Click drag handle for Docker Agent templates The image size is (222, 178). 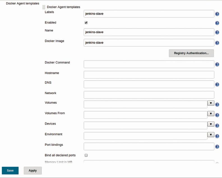[44, 7]
